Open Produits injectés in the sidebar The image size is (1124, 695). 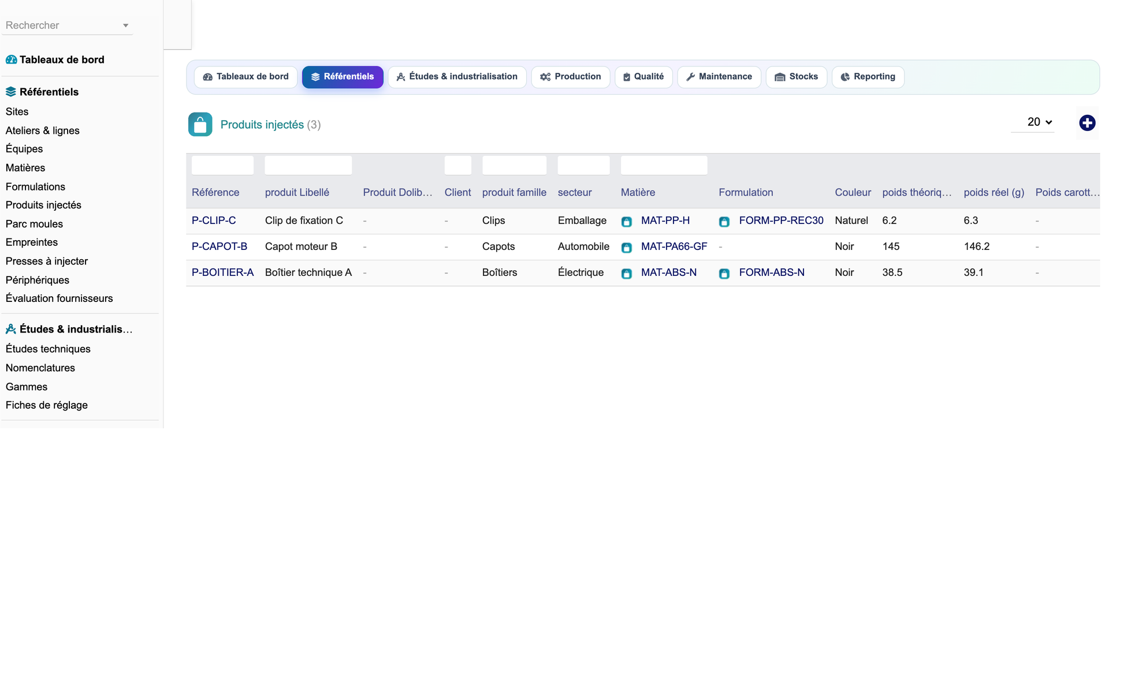click(43, 205)
